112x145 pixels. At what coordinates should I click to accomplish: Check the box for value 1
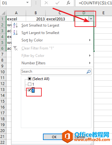pos(29,84)
